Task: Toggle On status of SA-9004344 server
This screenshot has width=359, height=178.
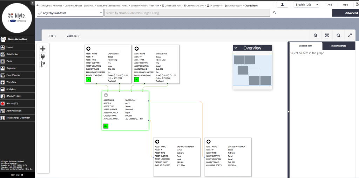Action: [106, 126]
